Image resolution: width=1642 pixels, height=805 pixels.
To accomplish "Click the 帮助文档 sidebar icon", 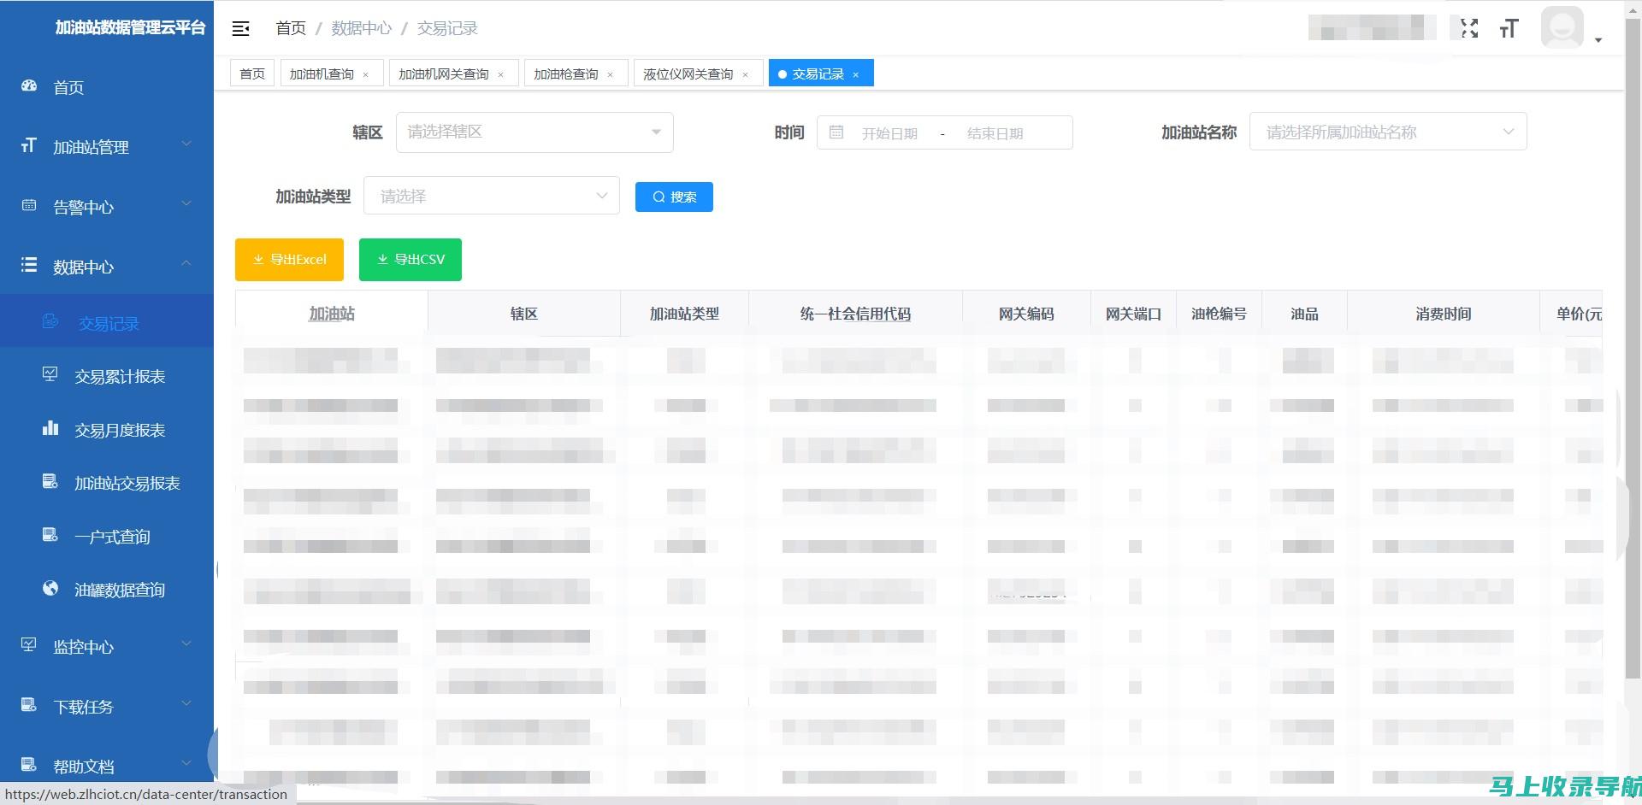I will click(29, 765).
